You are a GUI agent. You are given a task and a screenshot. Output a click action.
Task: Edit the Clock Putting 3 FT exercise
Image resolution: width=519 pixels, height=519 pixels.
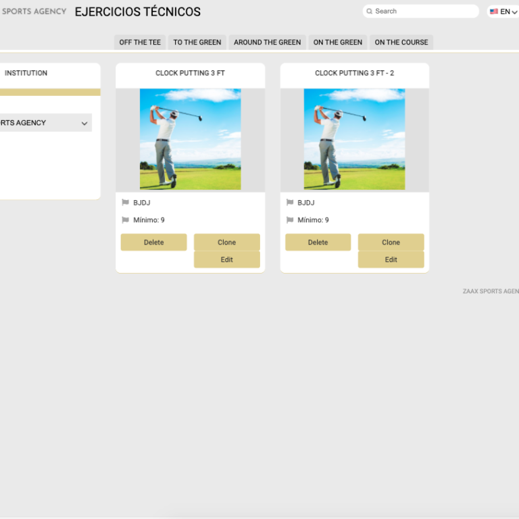tap(226, 259)
